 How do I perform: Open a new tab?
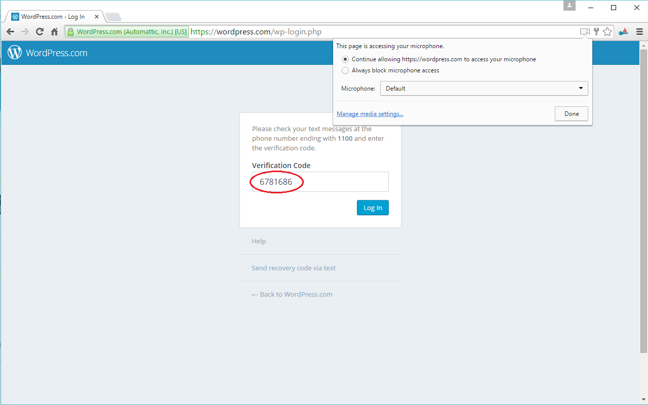[x=113, y=17]
